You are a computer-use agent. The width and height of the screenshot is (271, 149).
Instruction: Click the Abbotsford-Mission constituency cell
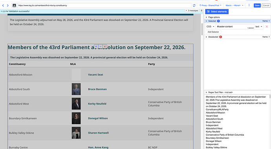(20, 74)
